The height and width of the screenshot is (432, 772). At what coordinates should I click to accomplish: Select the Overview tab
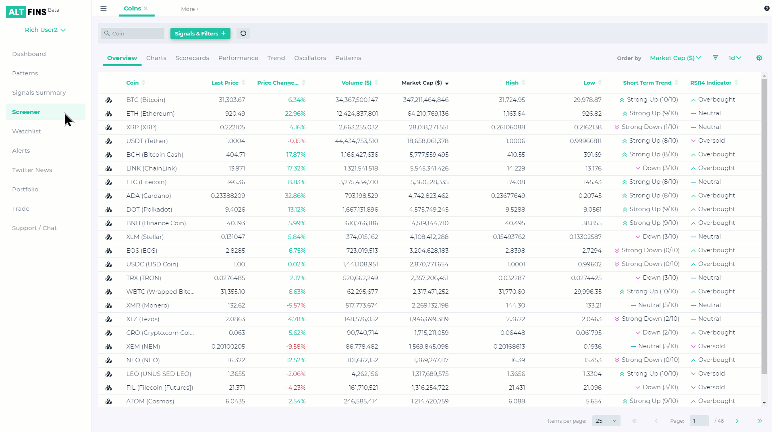point(122,58)
